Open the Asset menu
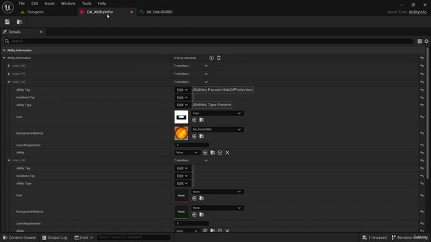The width and height of the screenshot is (431, 242). (x=49, y=3)
